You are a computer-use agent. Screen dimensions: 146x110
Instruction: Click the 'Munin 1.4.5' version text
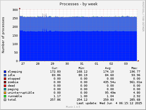point(73,107)
